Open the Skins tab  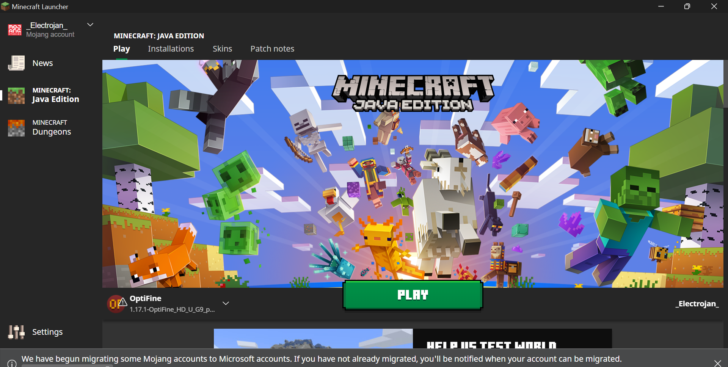222,49
